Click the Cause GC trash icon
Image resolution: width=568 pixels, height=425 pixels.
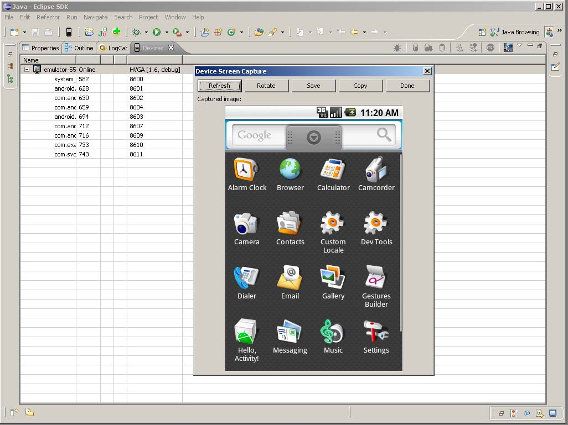pos(442,48)
